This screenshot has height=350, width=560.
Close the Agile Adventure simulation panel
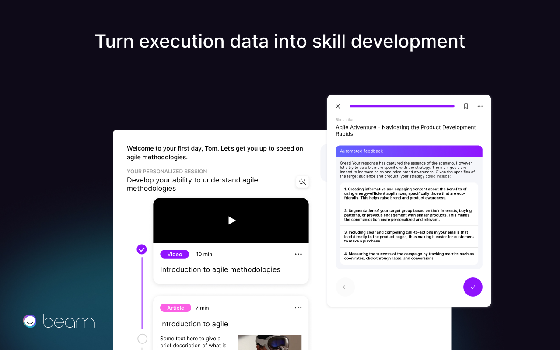pyautogui.click(x=338, y=106)
